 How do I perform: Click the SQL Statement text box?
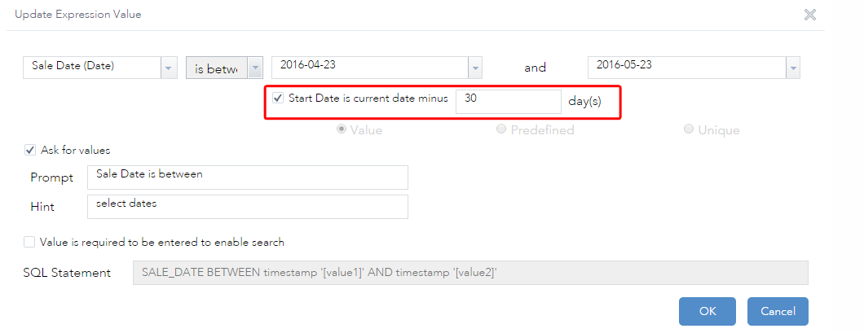[x=469, y=273]
